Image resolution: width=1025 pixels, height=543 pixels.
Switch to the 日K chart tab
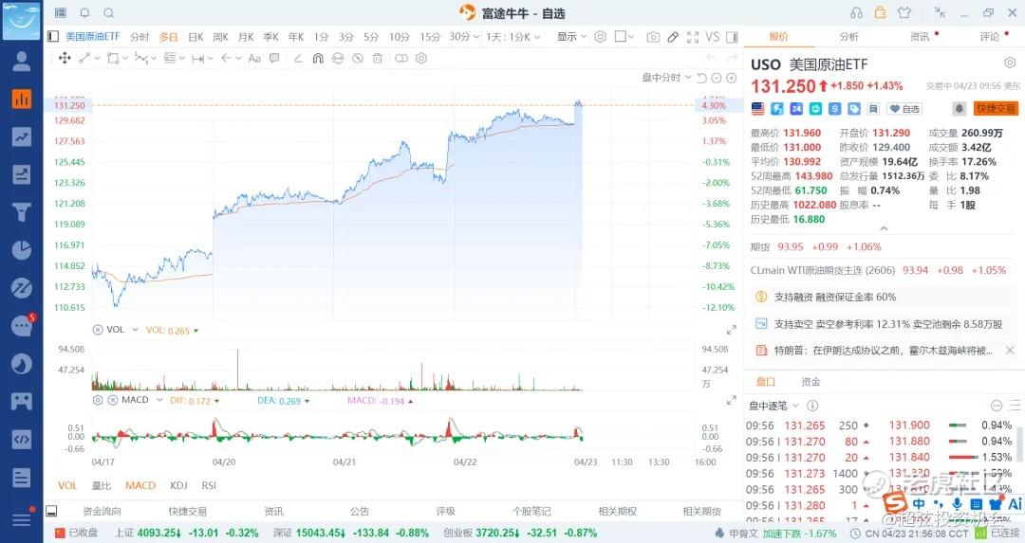click(196, 37)
